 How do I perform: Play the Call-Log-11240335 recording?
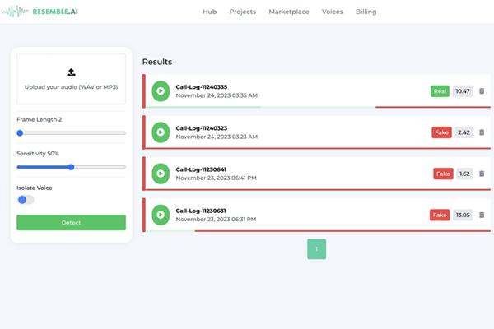(161, 91)
